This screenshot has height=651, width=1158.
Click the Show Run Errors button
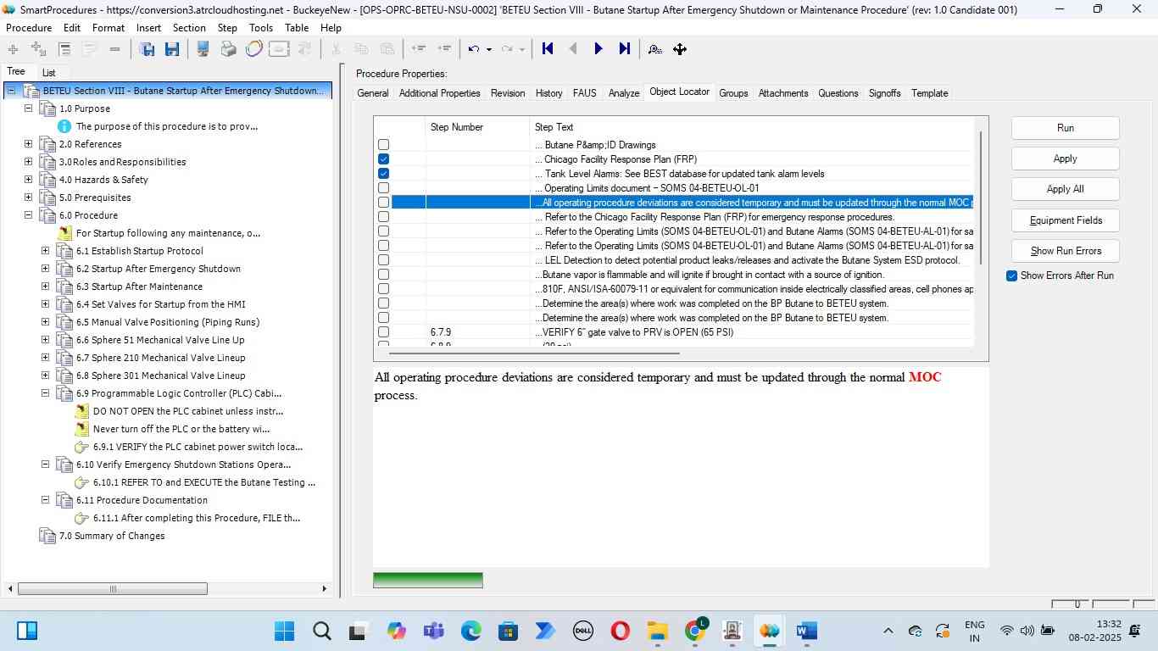coord(1066,251)
